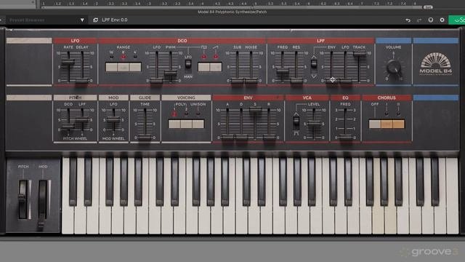The height and width of the screenshot is (262, 465).
Task: Click the LPF Env: 0.0 parameter readout
Action: (115, 20)
